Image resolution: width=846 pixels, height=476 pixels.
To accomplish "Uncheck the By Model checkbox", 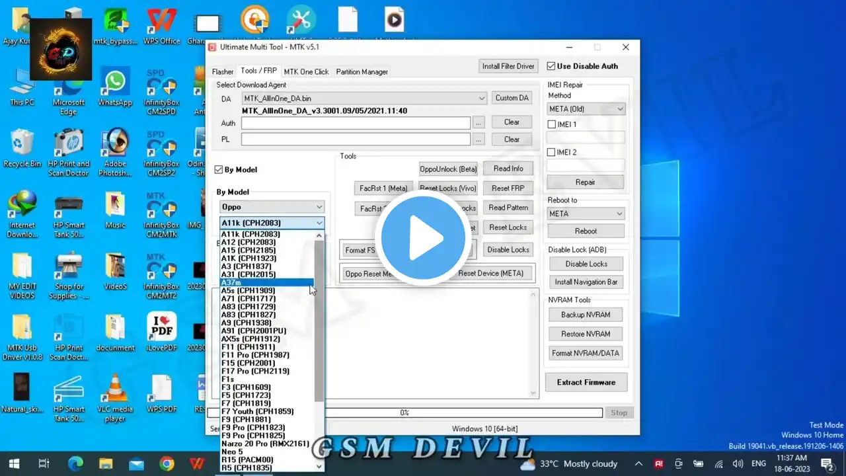I will point(219,170).
